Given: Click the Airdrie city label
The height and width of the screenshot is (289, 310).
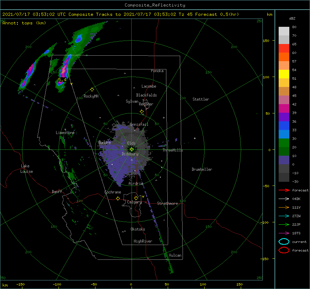Looking at the screenshot, I should [x=136, y=184].
